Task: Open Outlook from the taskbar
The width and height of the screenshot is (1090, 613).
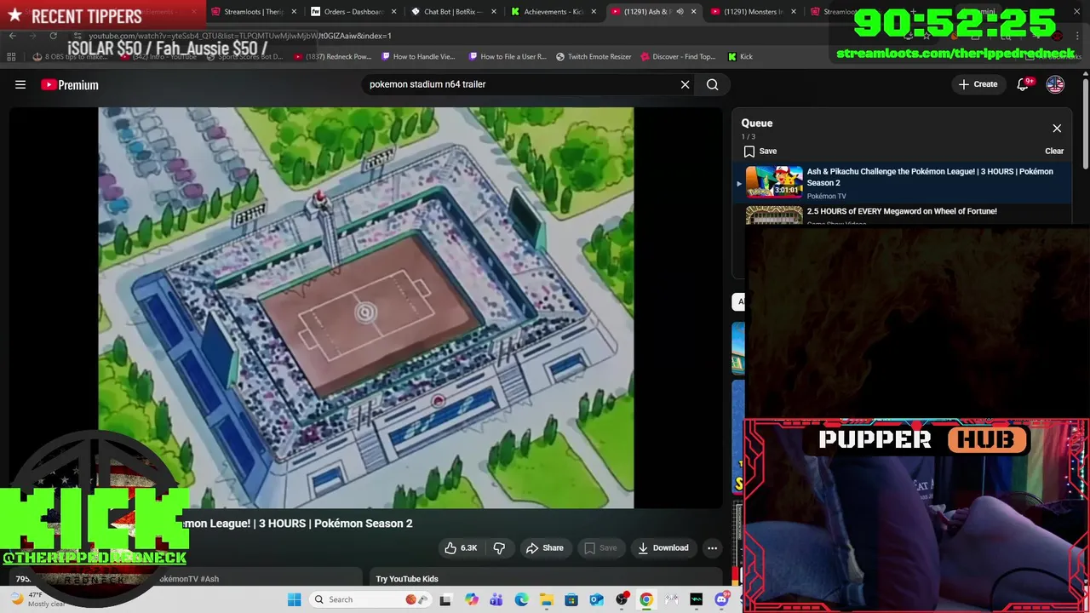Action: [x=596, y=599]
